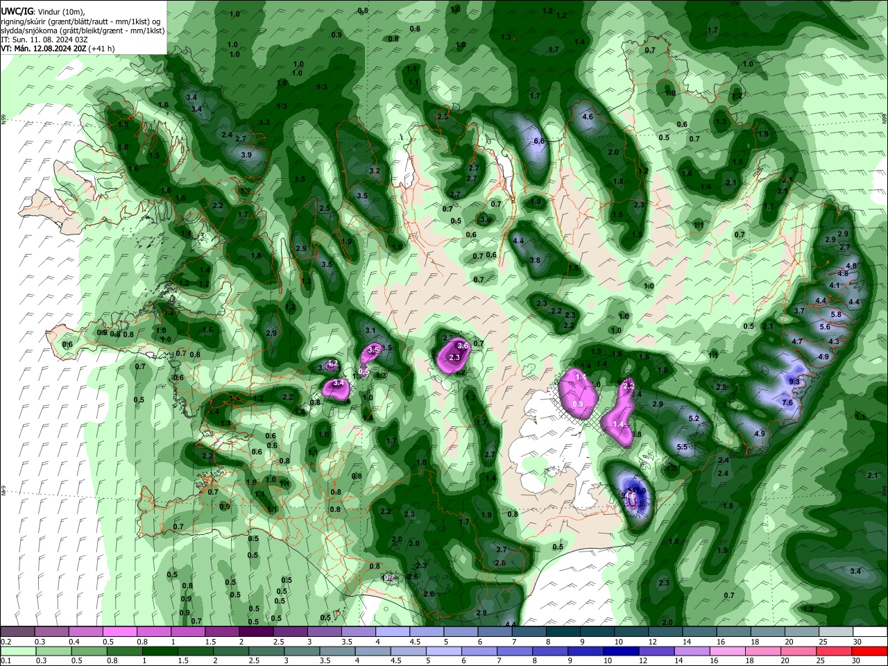Select the bright pink 0.5–0.8 upper legend swatch
This screenshot has width=888, height=666.
click(x=119, y=632)
